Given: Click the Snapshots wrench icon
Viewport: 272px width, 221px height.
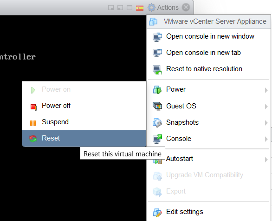Looking at the screenshot, I should 157,123.
